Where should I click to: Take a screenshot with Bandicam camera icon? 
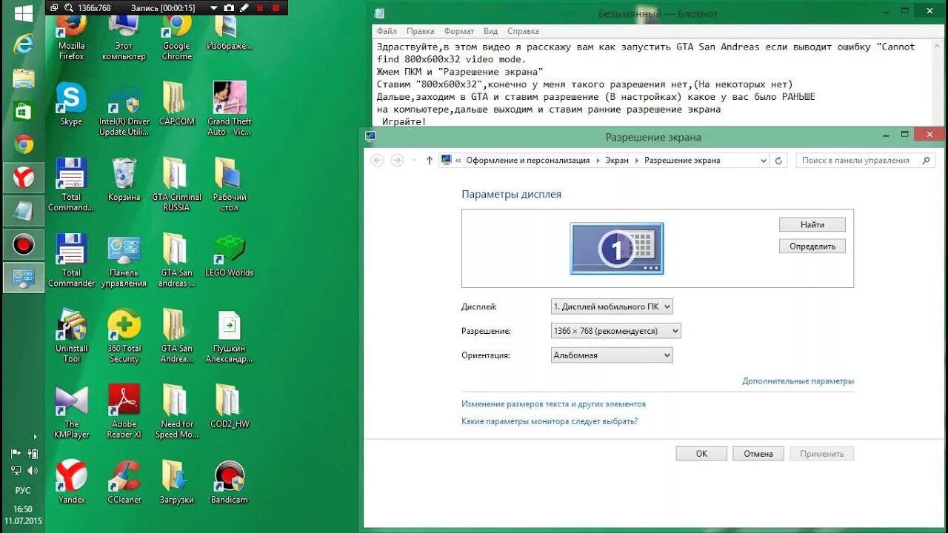coord(229,7)
